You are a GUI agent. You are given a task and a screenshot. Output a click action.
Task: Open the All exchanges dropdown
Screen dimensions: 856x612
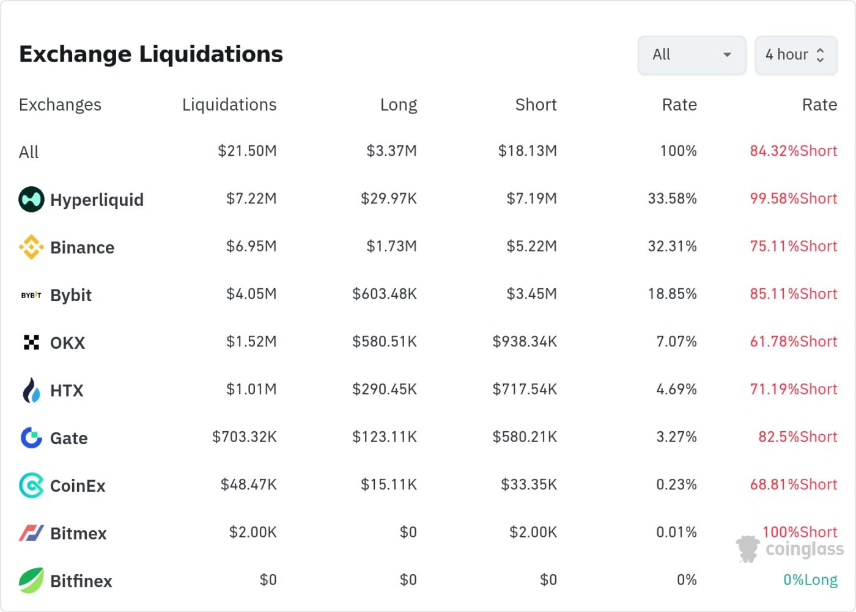tap(692, 55)
